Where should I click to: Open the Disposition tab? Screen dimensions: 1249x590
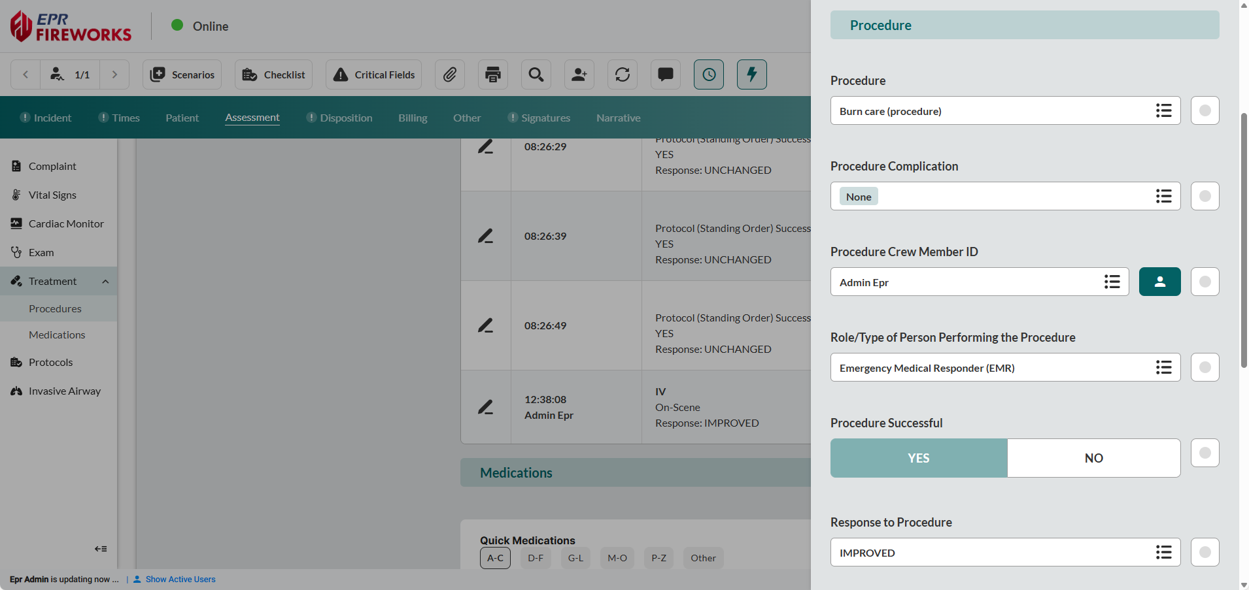point(346,118)
